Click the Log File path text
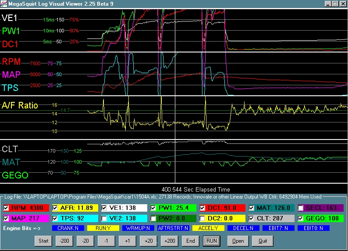 click(x=163, y=197)
